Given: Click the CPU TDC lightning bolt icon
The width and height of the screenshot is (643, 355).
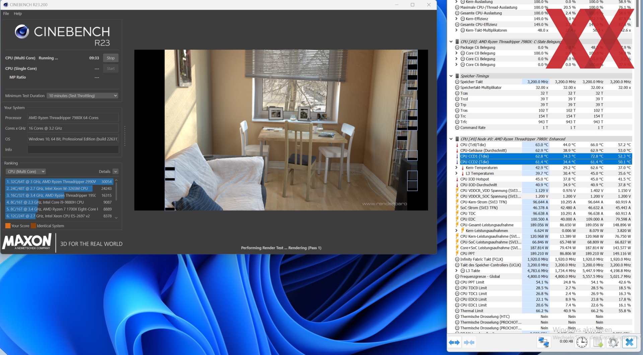Looking at the screenshot, I should coord(457,214).
